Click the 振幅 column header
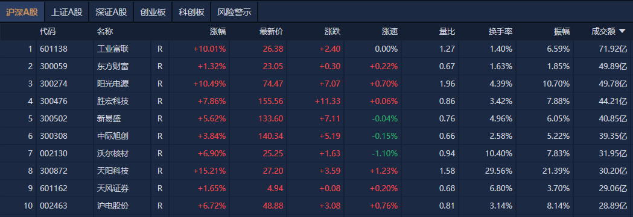The image size is (633, 217). coord(562,32)
